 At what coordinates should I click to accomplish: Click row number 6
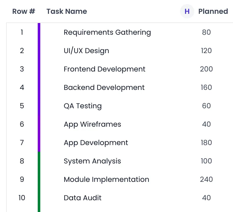tap(22, 124)
